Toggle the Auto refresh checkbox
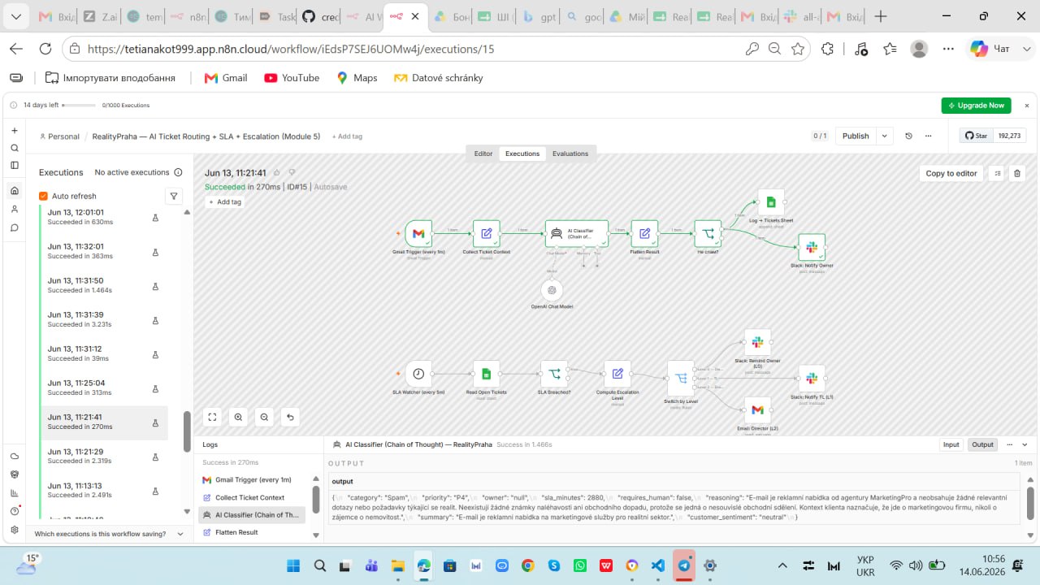 tap(44, 196)
